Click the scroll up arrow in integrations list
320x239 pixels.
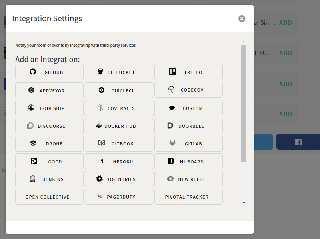244,42
